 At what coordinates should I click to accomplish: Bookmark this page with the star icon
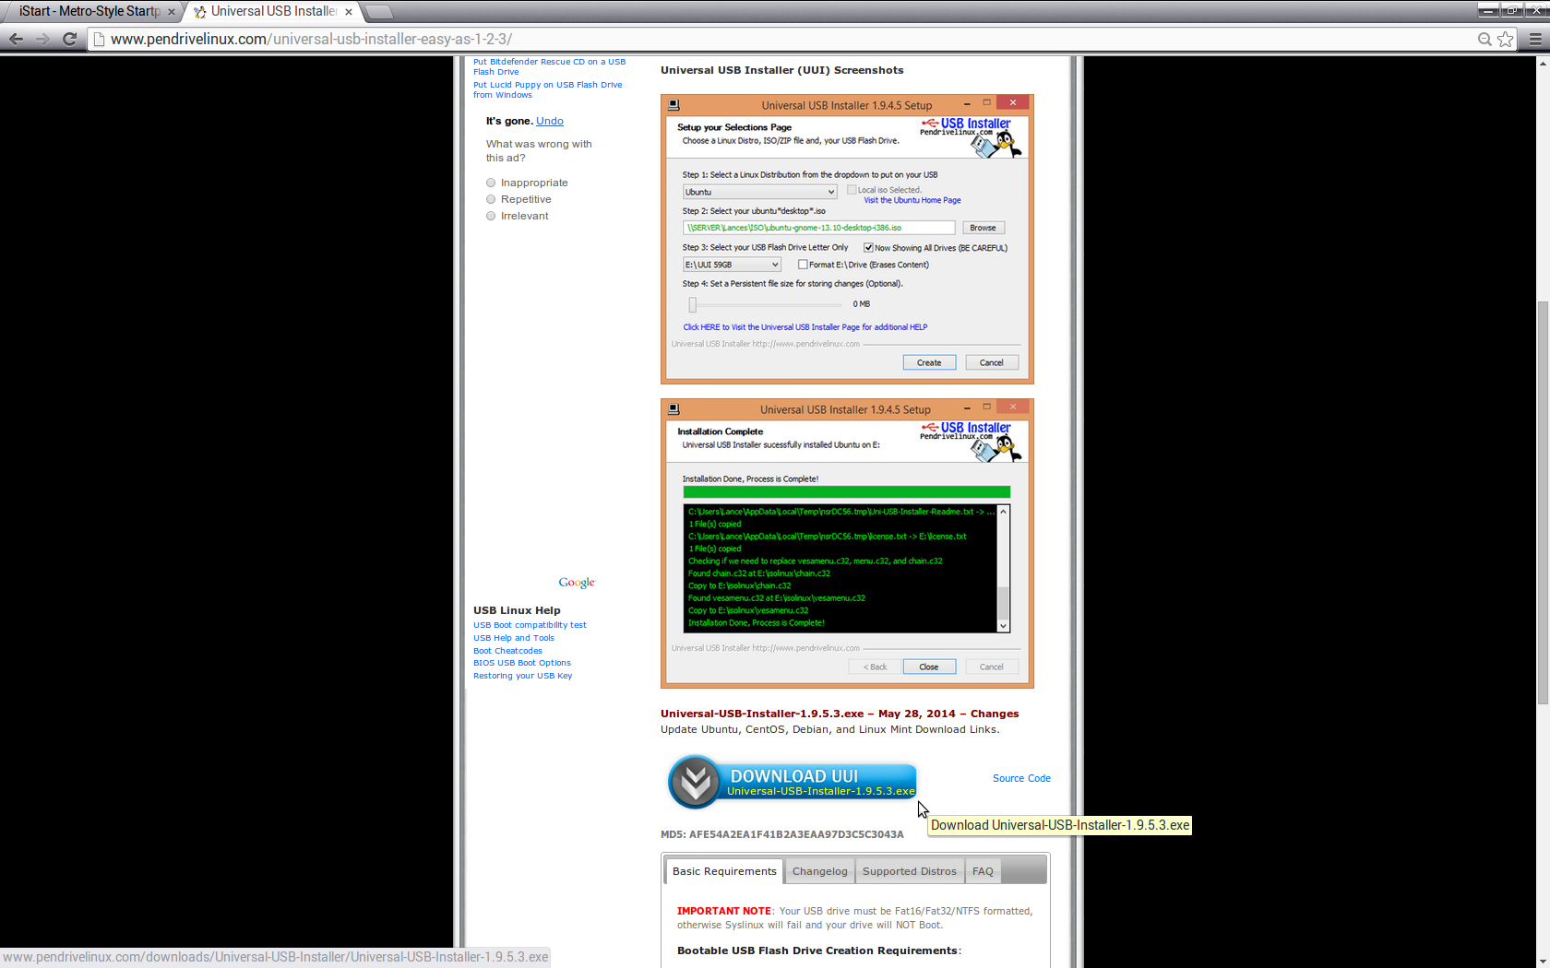pos(1506,39)
